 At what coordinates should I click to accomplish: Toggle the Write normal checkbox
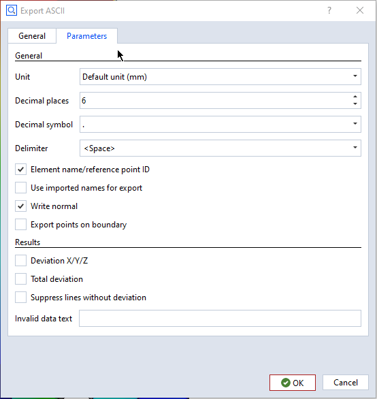[20, 206]
